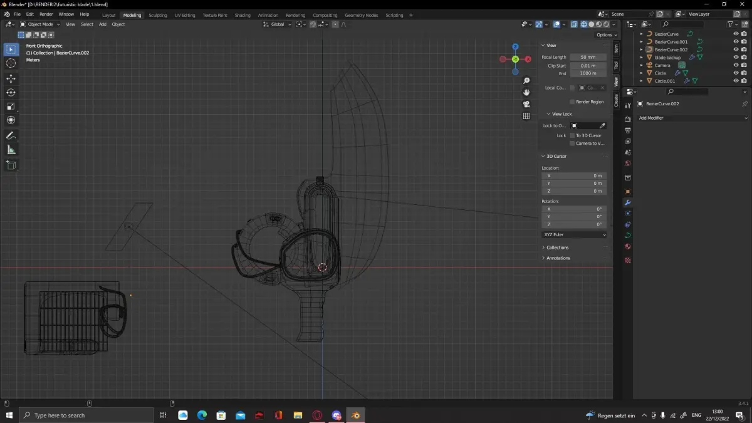Open the View Layer properties tab icon

pos(628,142)
